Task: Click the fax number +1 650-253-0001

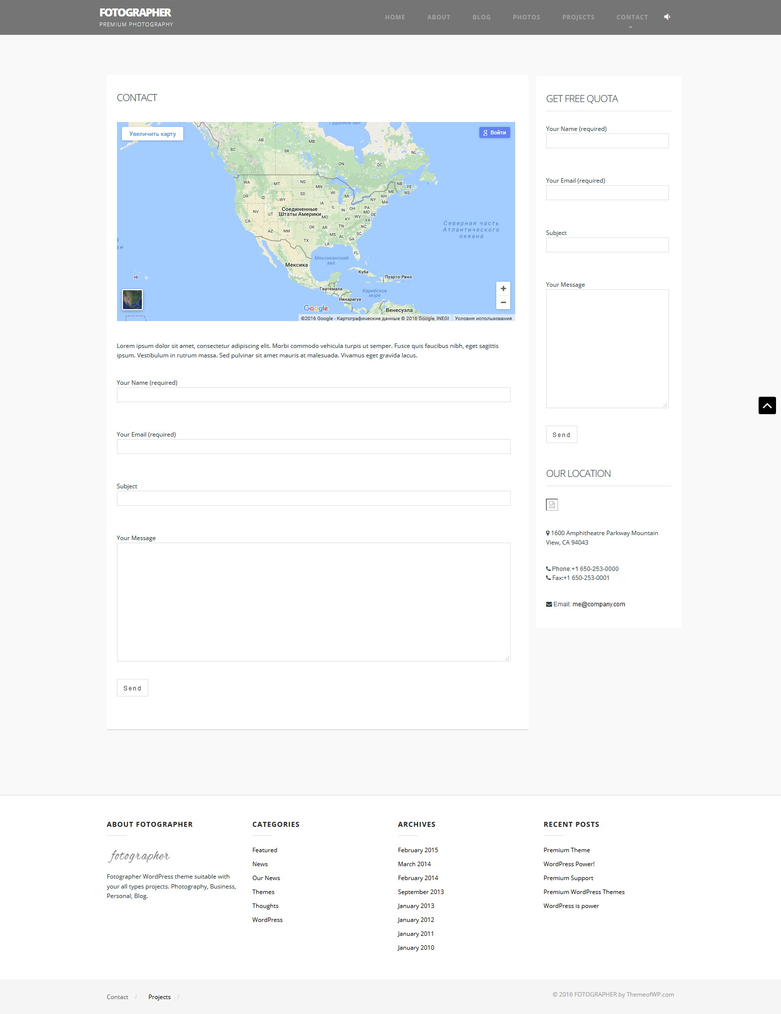Action: [586, 578]
